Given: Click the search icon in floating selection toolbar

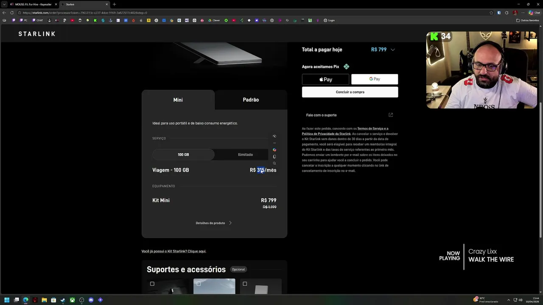Looking at the screenshot, I should [274, 164].
